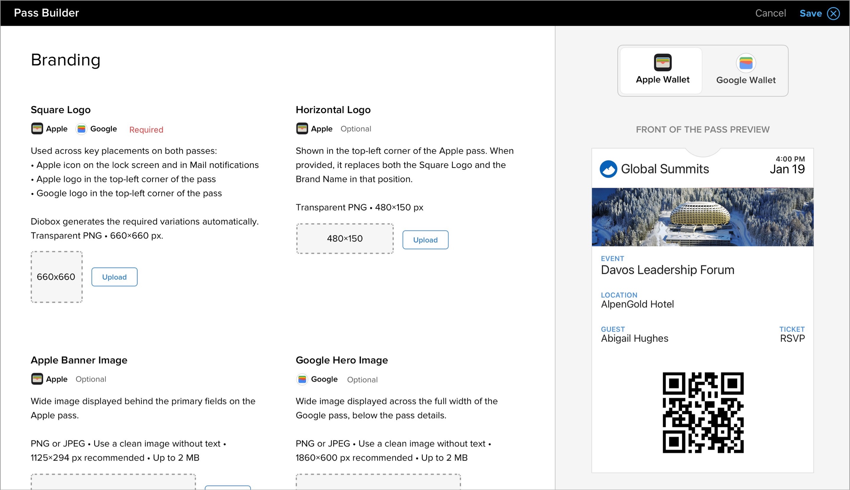
Task: Cancel the Pass Builder changes
Action: 770,13
